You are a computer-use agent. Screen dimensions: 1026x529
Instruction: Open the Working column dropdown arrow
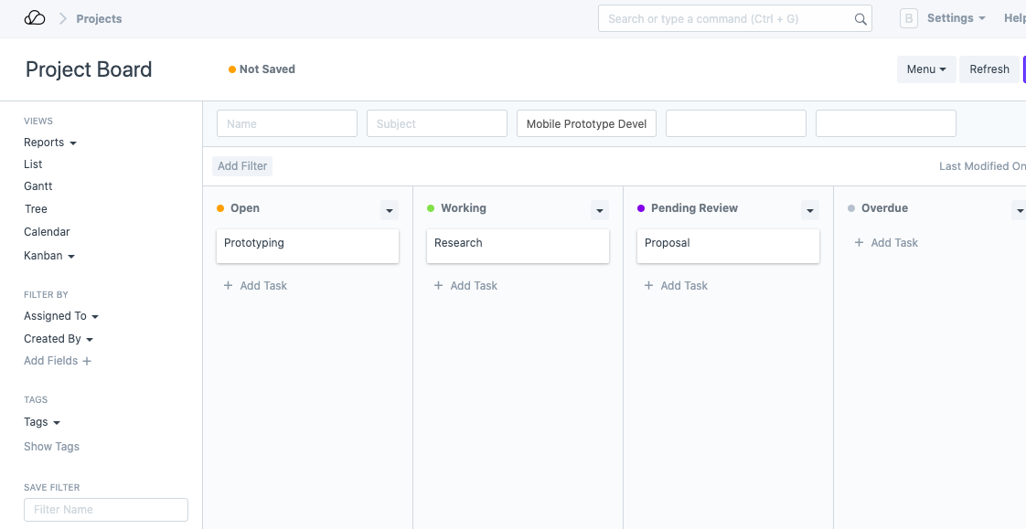(600, 211)
